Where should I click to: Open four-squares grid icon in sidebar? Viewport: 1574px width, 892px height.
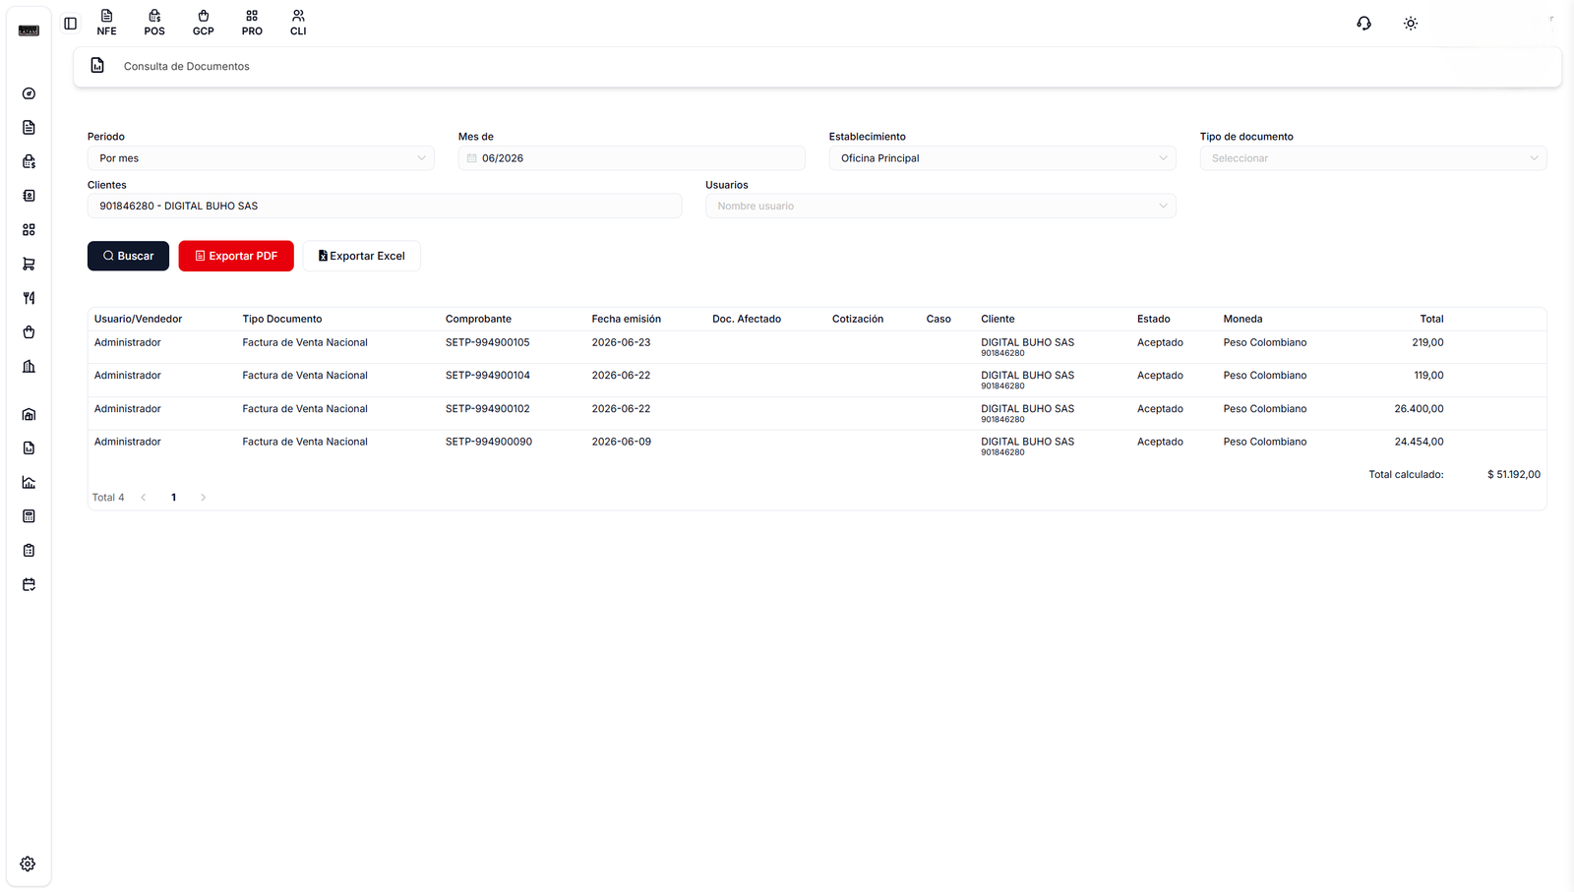tap(29, 230)
